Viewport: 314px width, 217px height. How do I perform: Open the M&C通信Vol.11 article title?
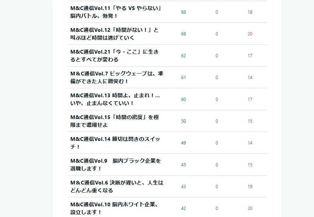(116, 12)
